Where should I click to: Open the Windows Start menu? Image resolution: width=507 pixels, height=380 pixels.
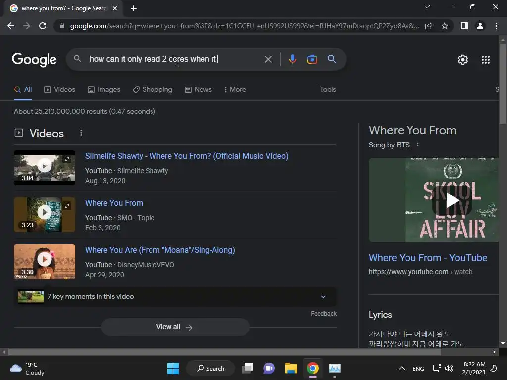point(173,368)
